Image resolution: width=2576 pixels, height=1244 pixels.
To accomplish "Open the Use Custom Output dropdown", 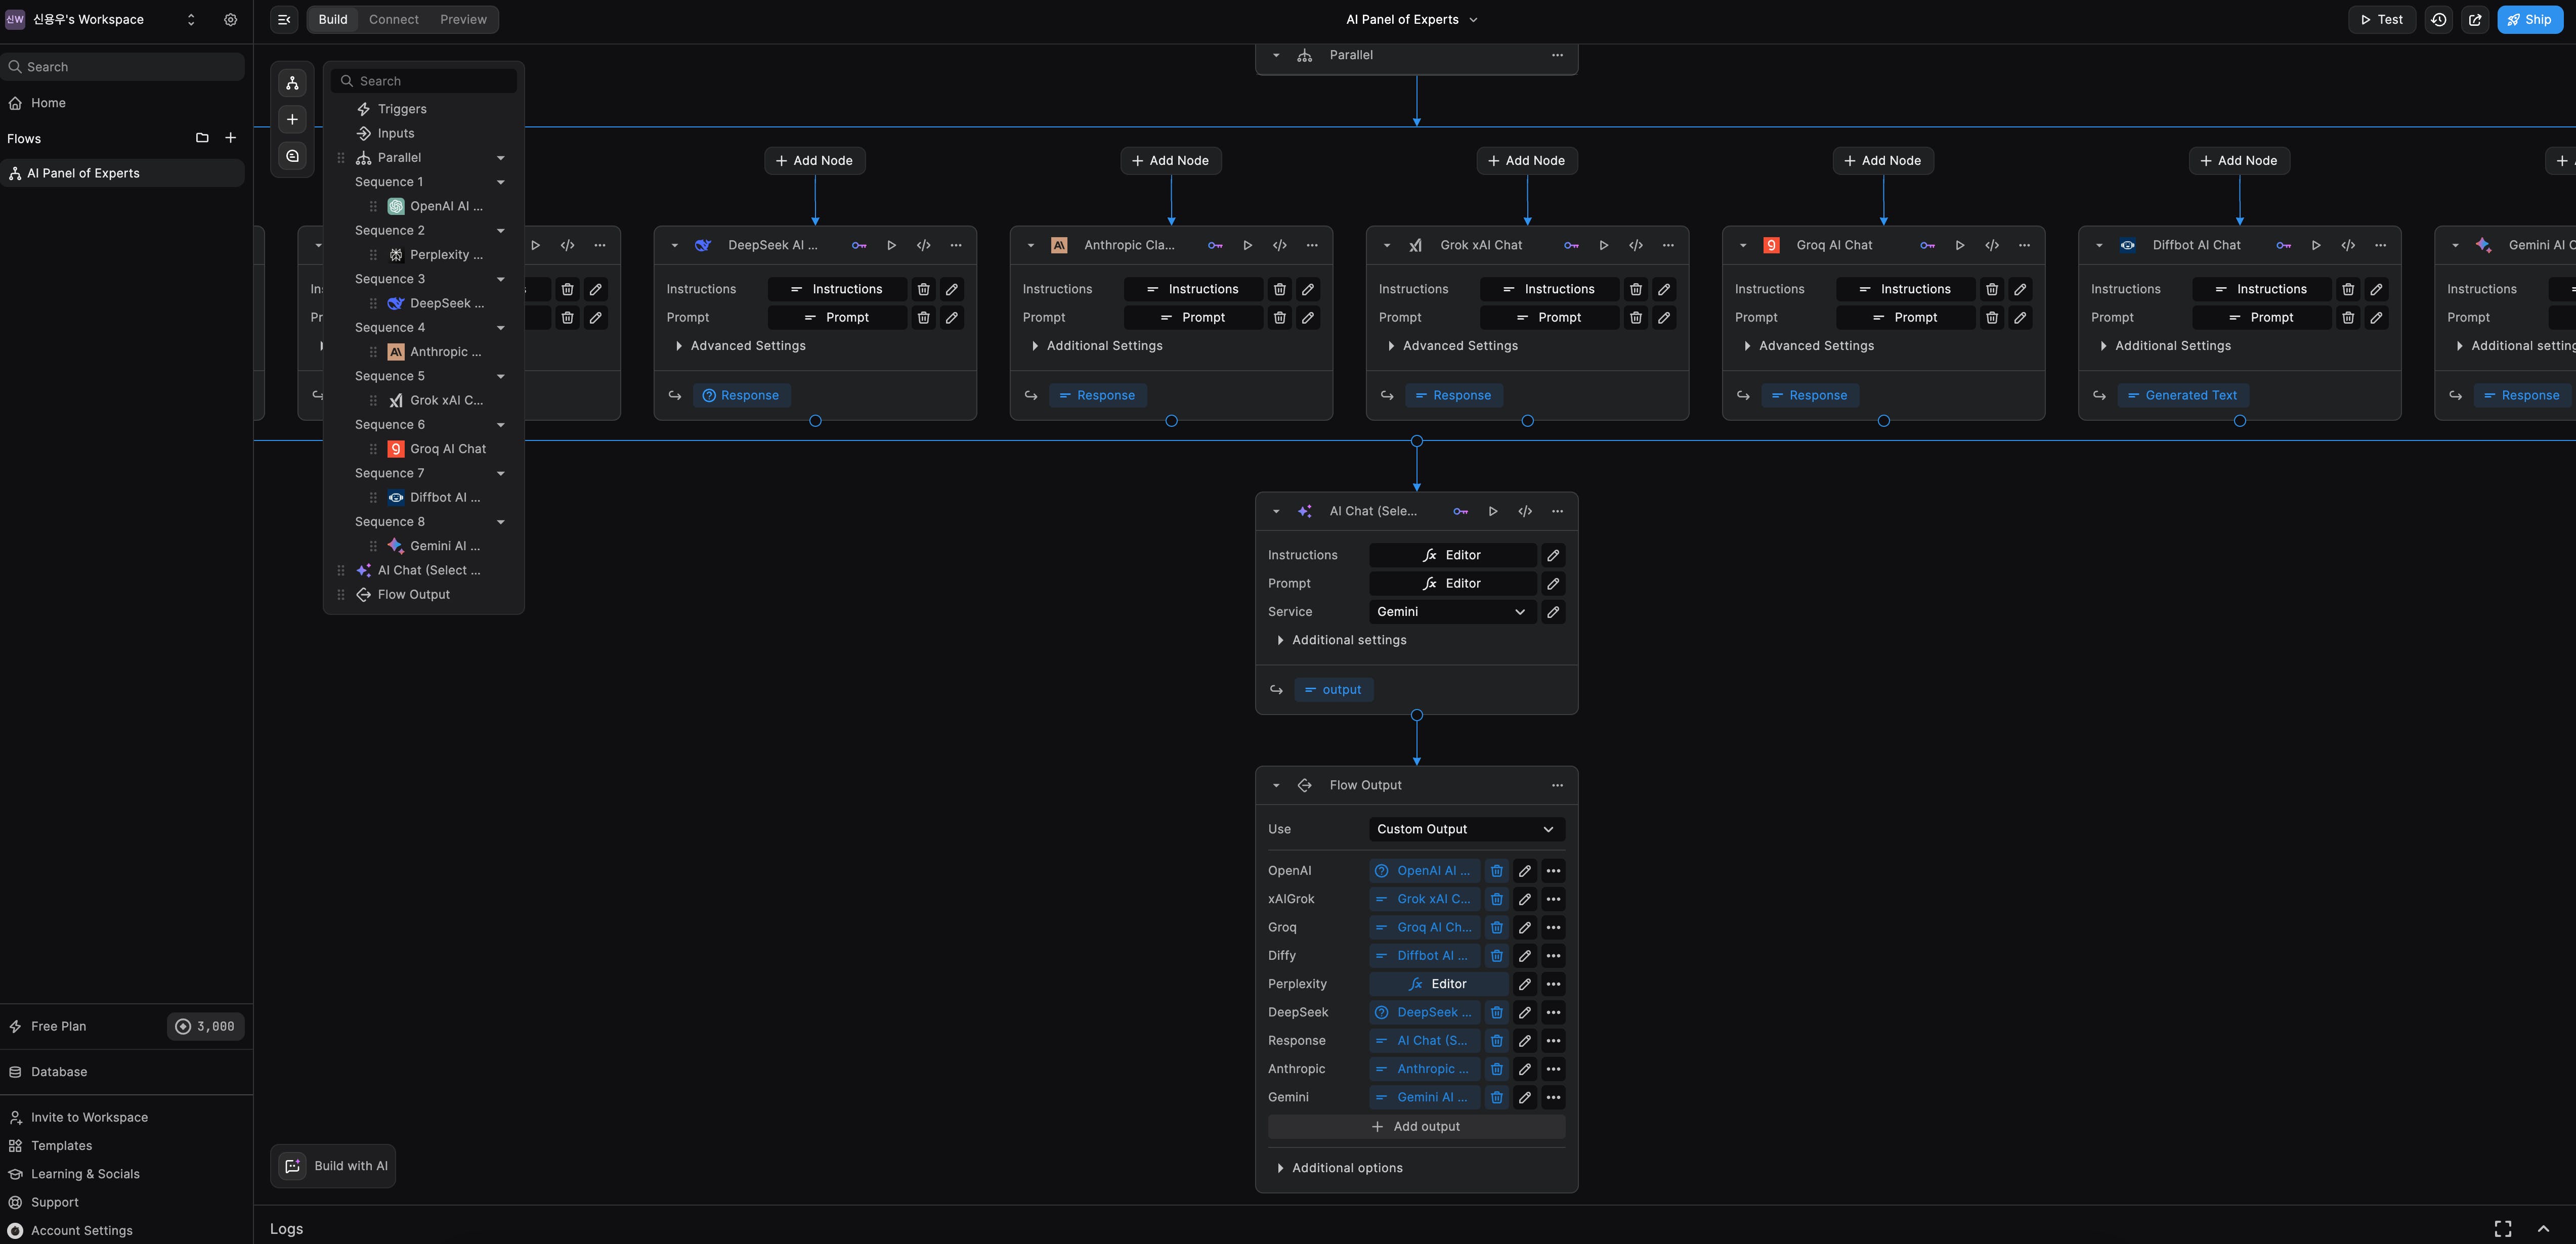I will coord(1465,829).
